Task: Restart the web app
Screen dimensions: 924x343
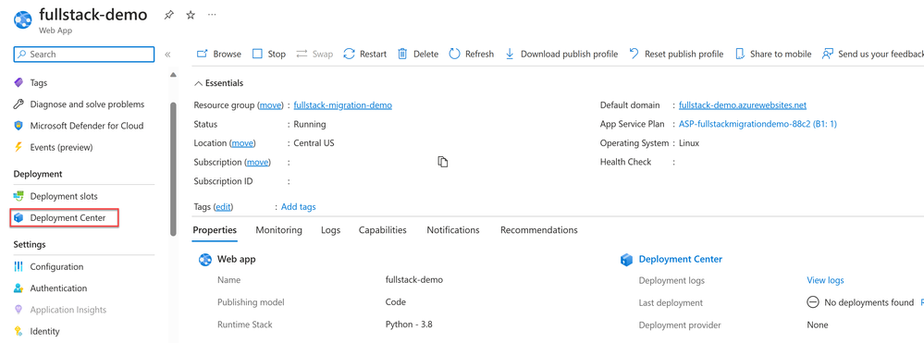Action: pos(364,54)
